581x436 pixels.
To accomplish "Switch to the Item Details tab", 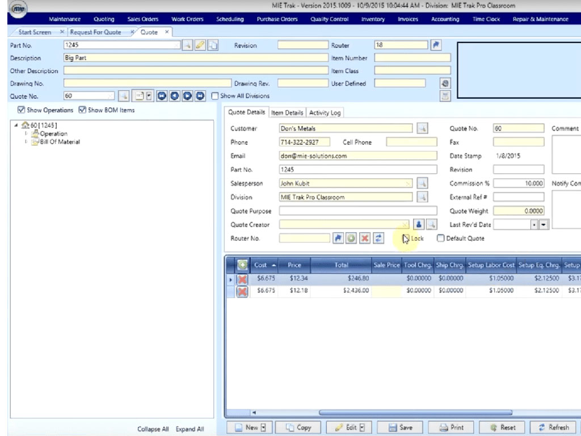I will 287,113.
